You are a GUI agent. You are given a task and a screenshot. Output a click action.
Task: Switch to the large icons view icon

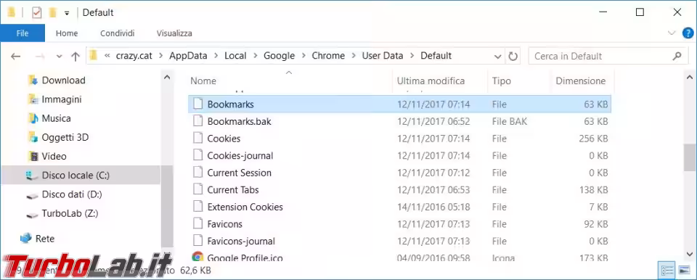684,271
